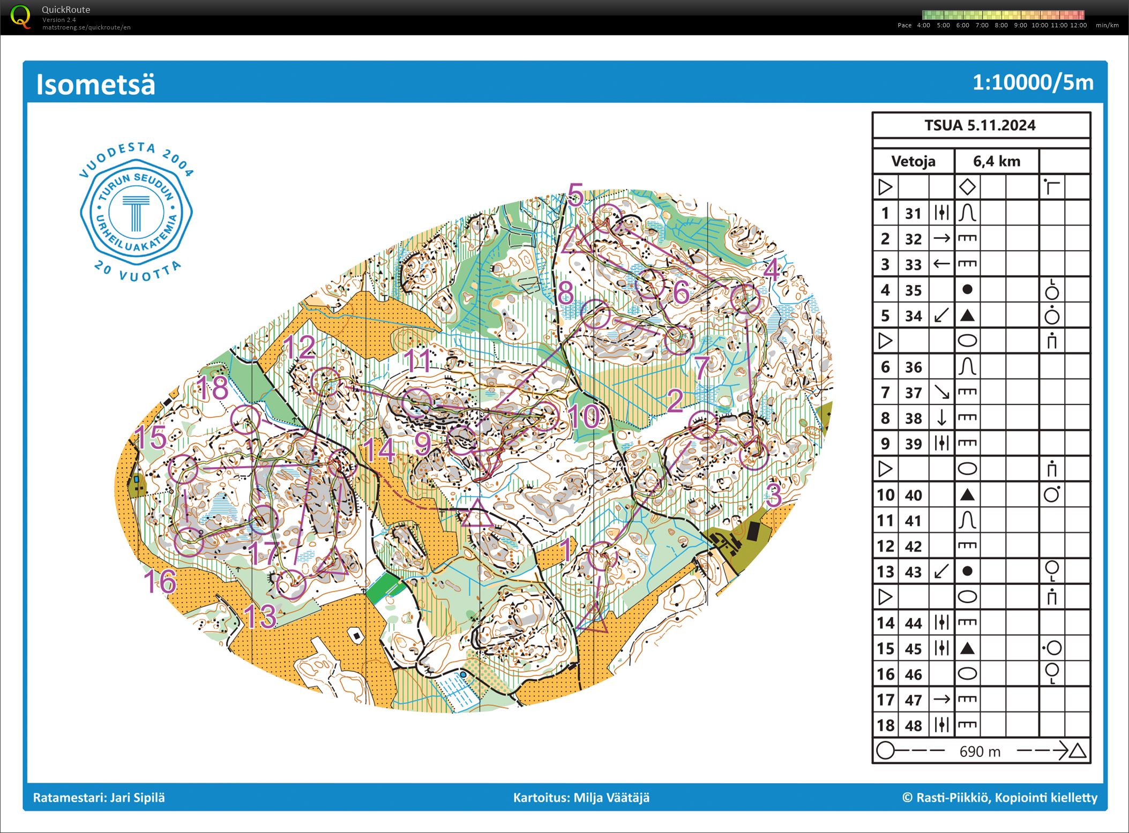
Task: Click the Rasti-Piikkiö copyright notice
Action: tap(1000, 797)
